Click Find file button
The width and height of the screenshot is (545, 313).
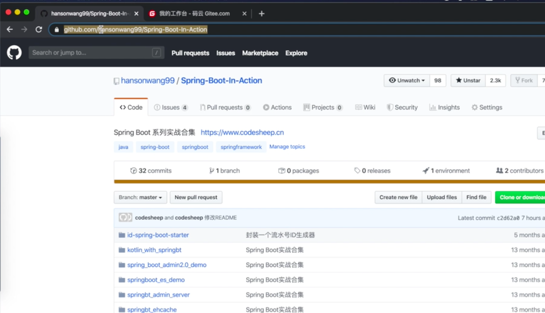476,197
